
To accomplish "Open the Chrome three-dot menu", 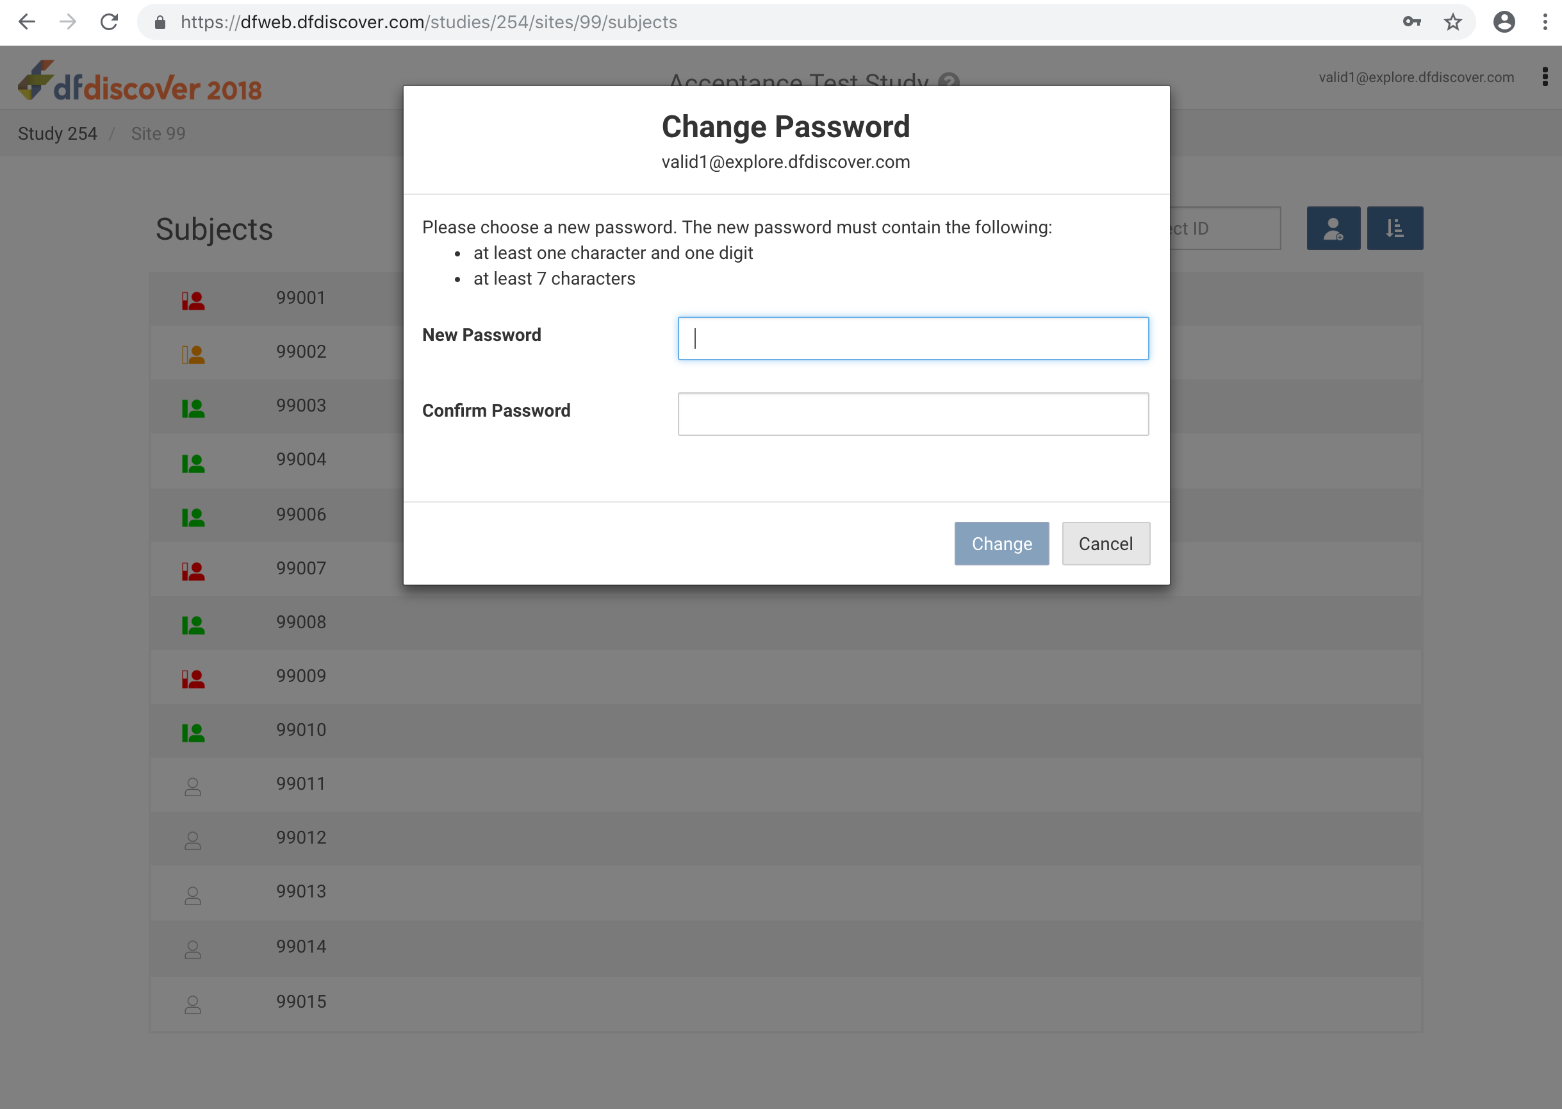I will click(x=1544, y=22).
